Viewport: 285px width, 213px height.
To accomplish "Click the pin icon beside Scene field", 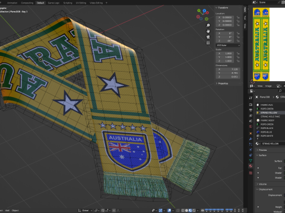I will (x=279, y=2).
